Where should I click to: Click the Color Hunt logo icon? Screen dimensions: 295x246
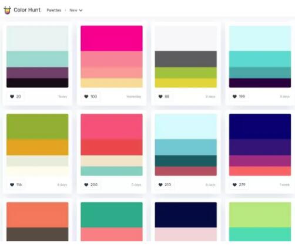8,10
